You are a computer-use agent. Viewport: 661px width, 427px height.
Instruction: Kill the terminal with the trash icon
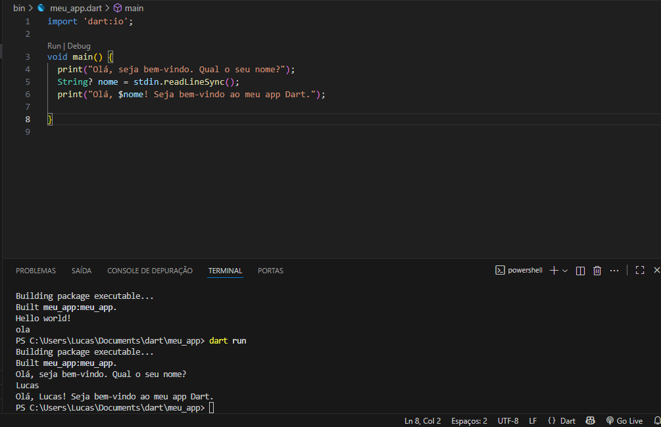(597, 270)
